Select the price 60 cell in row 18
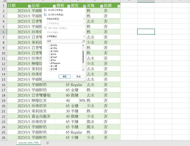 63,95
